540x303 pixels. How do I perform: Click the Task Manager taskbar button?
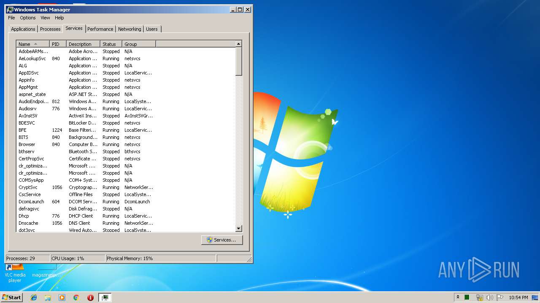(x=105, y=298)
